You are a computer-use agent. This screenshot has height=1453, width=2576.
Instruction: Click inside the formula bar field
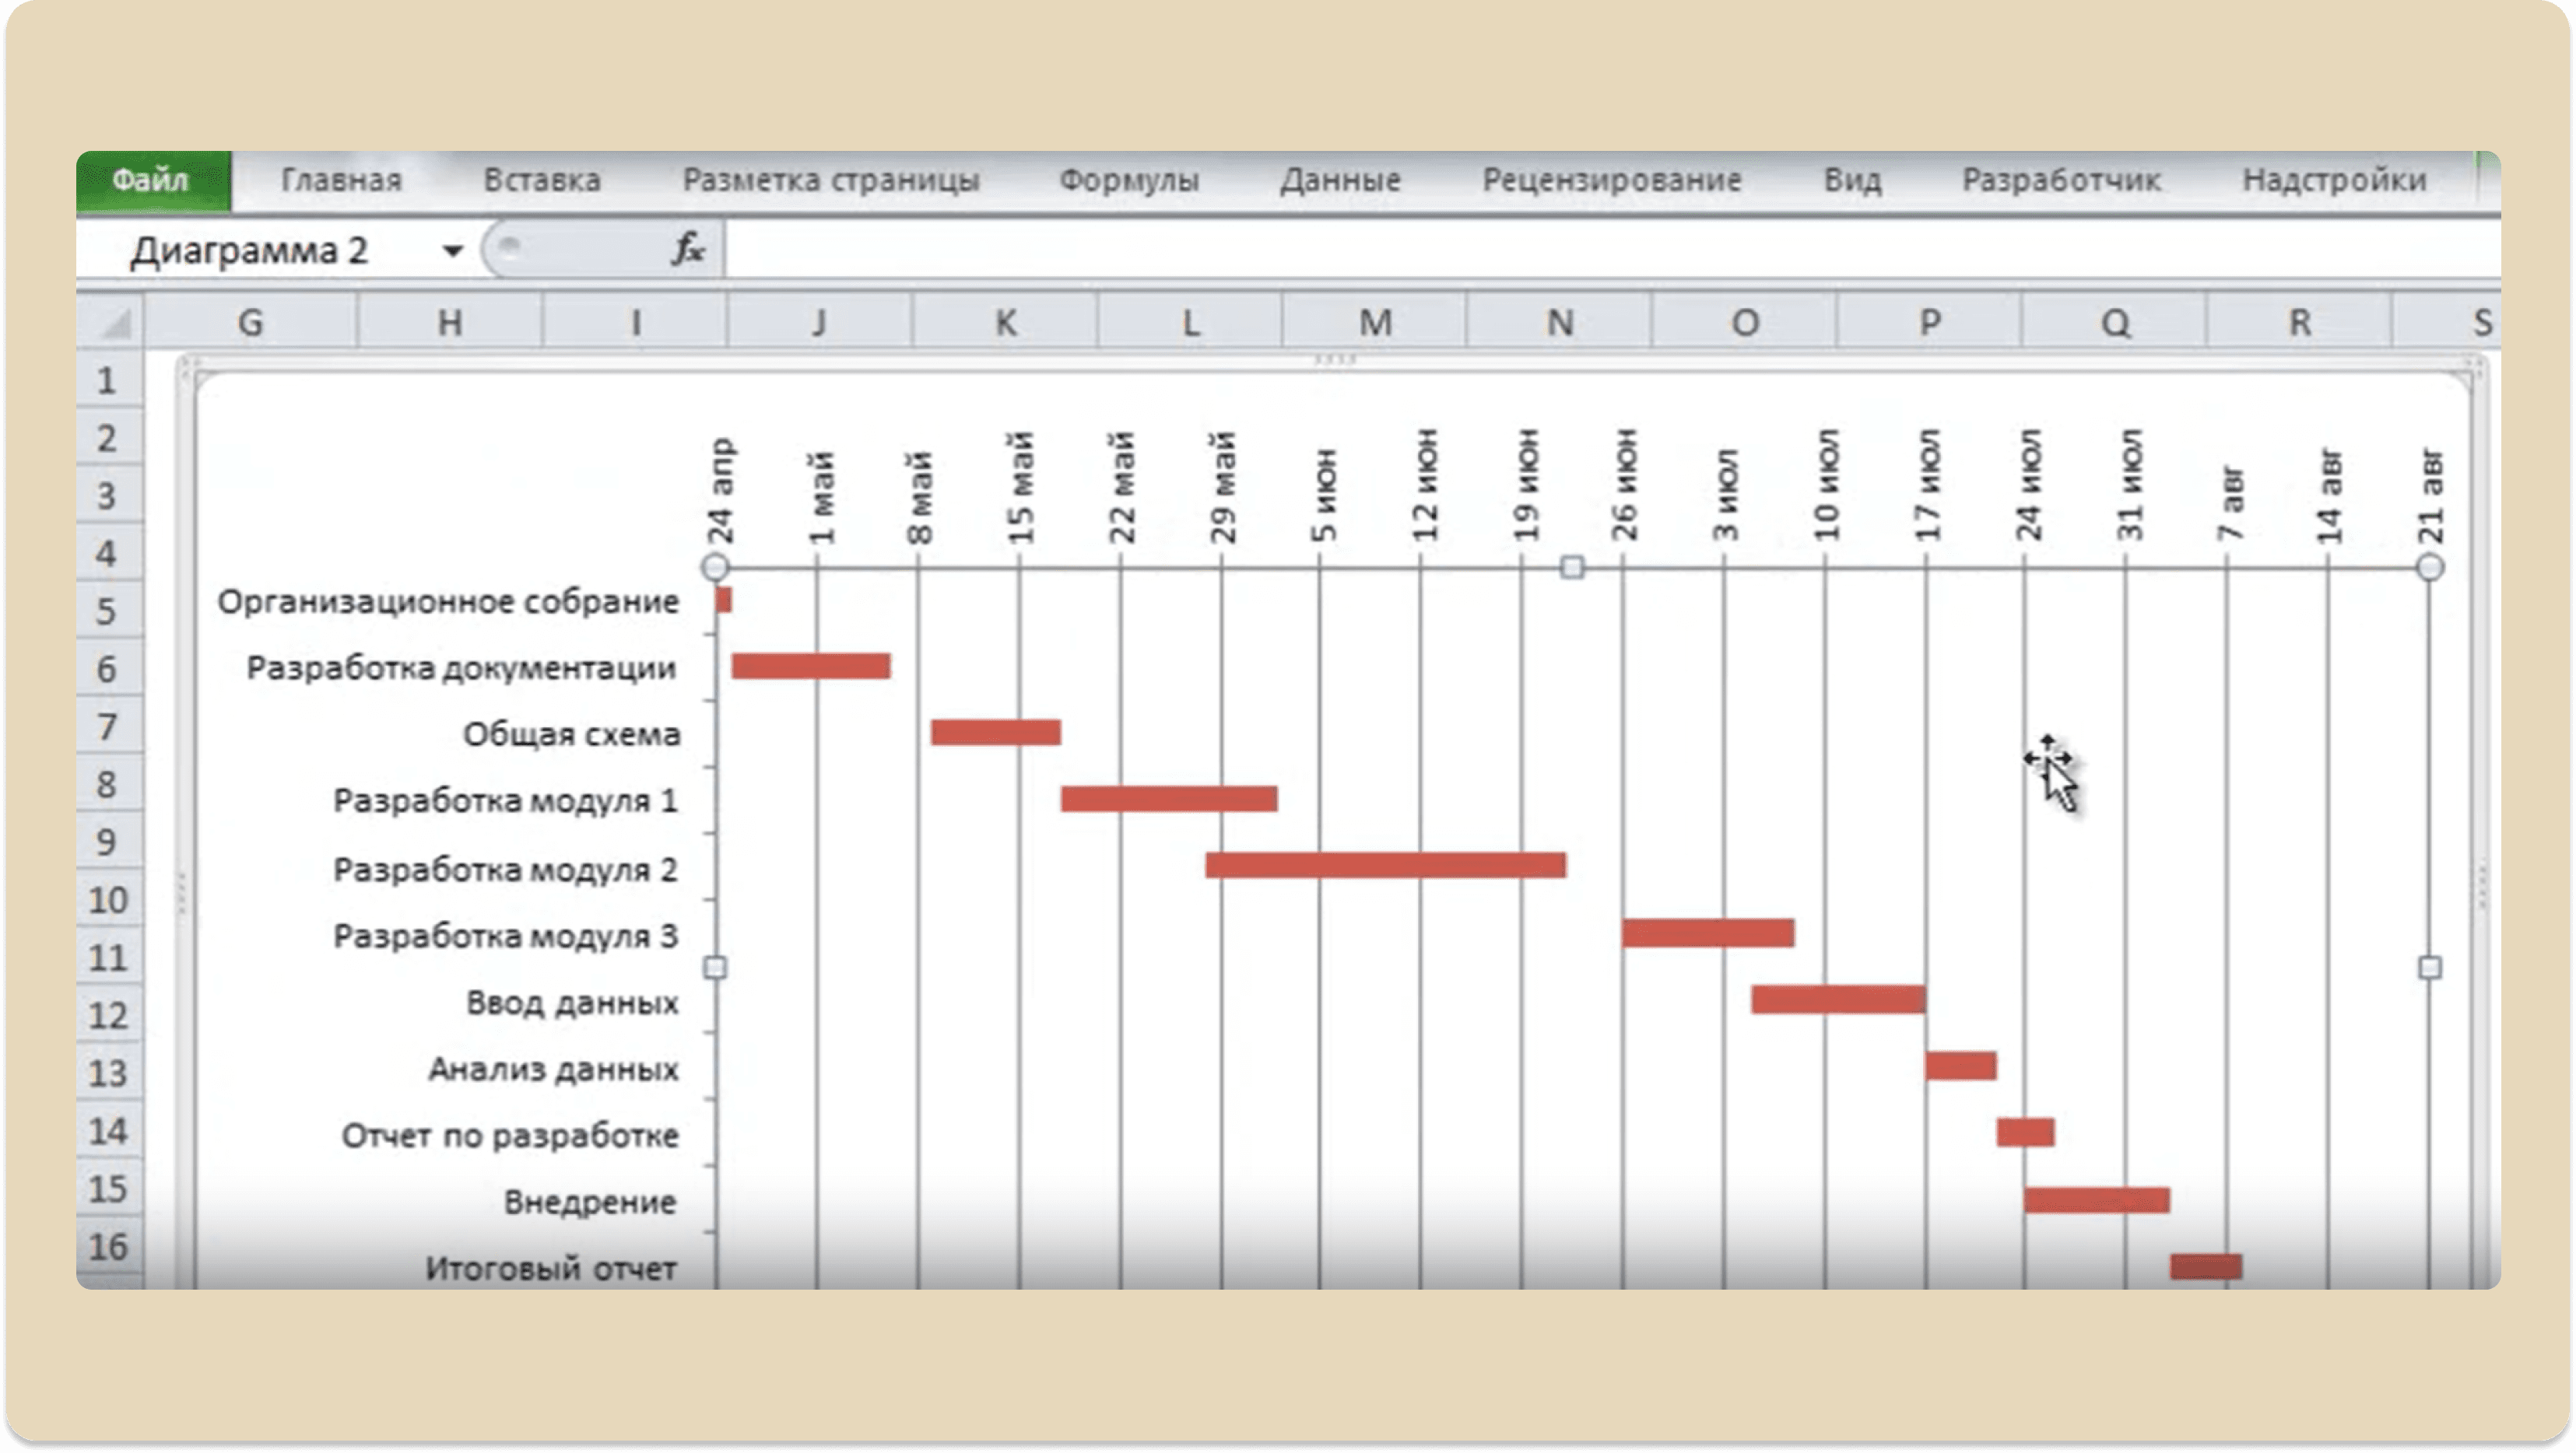(1612, 249)
